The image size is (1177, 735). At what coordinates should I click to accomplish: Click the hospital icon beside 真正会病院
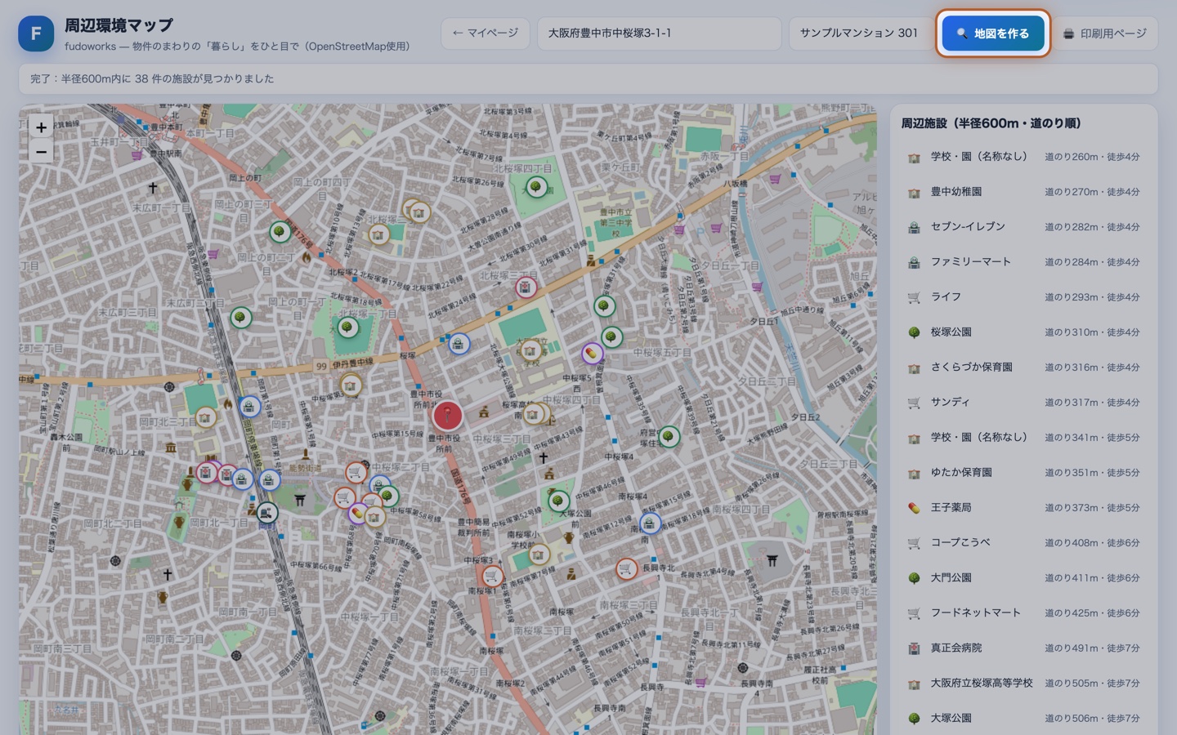coord(914,649)
